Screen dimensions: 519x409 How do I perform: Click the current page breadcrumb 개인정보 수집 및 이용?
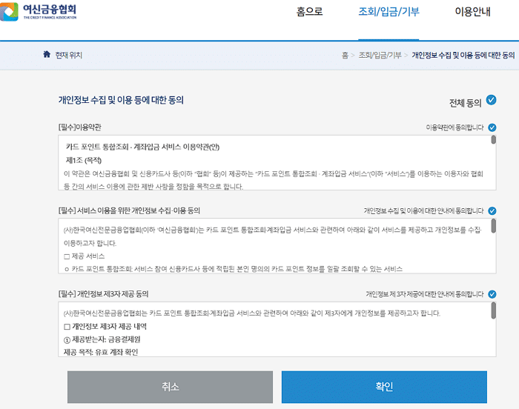pos(462,56)
